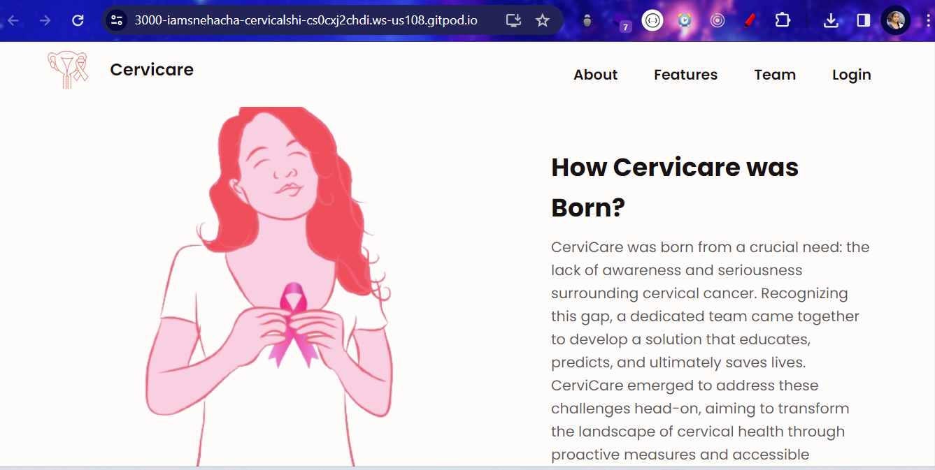
Task: Click the Extensions puzzle-piece icon
Action: tap(783, 20)
